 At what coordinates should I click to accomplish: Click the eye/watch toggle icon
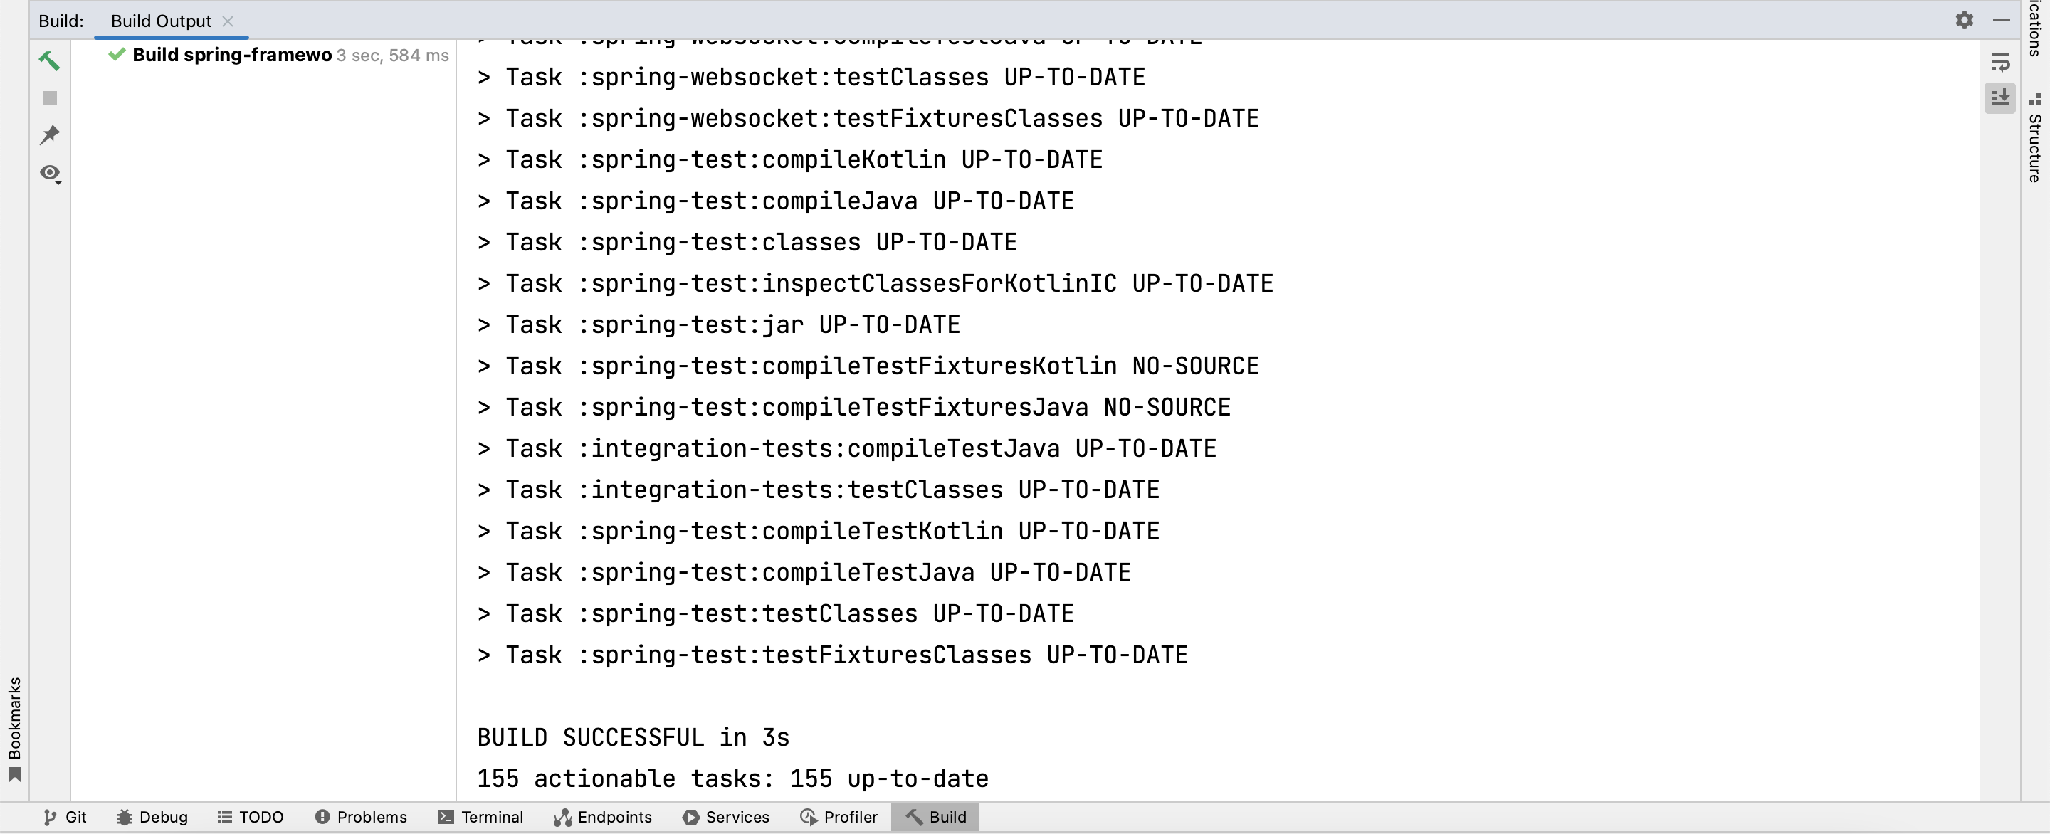tap(50, 172)
